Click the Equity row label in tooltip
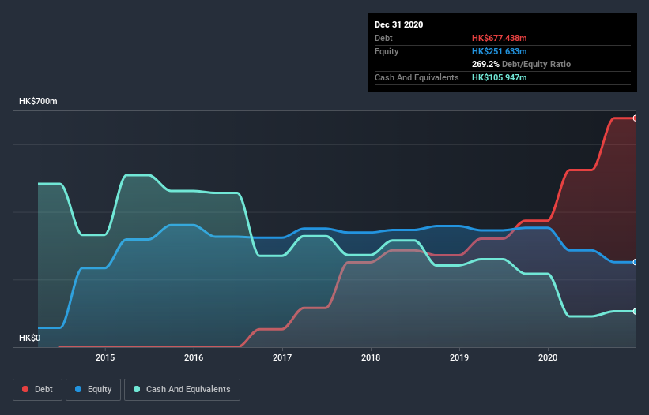Screen dimensions: 649x415 [x=387, y=51]
